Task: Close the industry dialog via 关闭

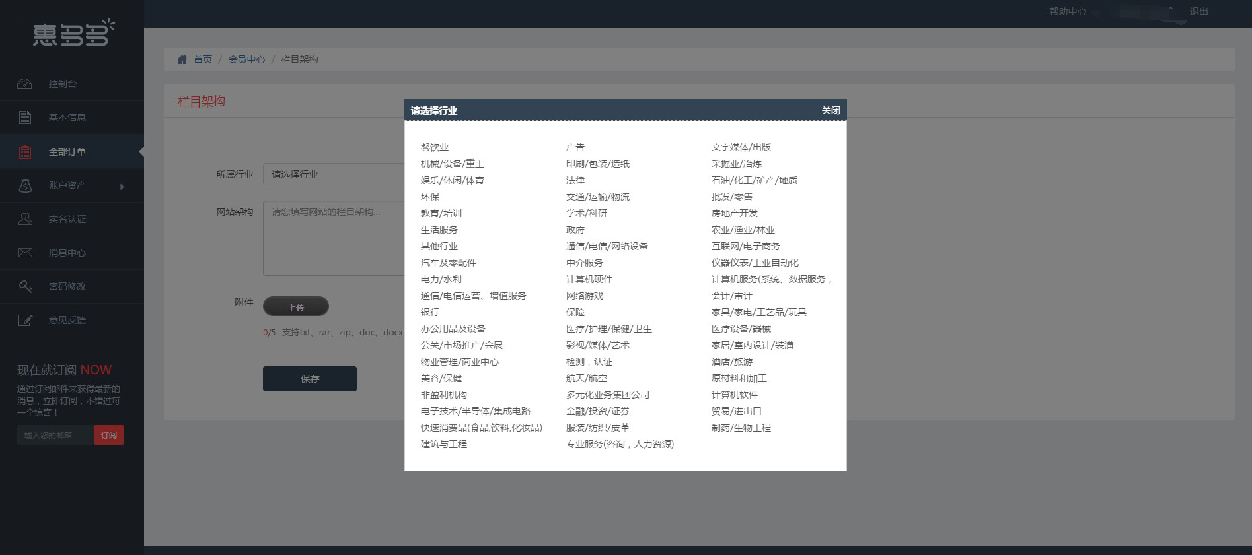Action: pyautogui.click(x=830, y=110)
